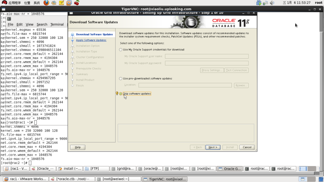Click the clock showing 11:53:27
The height and width of the screenshot is (182, 324).
coord(297,3)
